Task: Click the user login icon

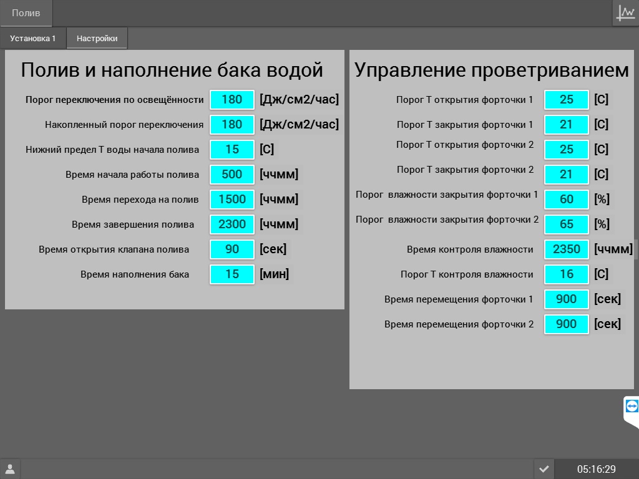Action: pos(10,469)
